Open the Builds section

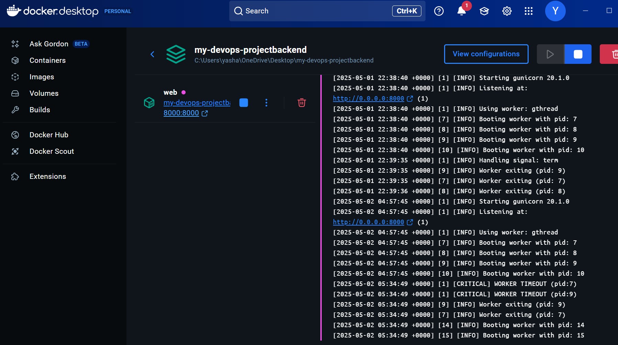[x=40, y=110]
